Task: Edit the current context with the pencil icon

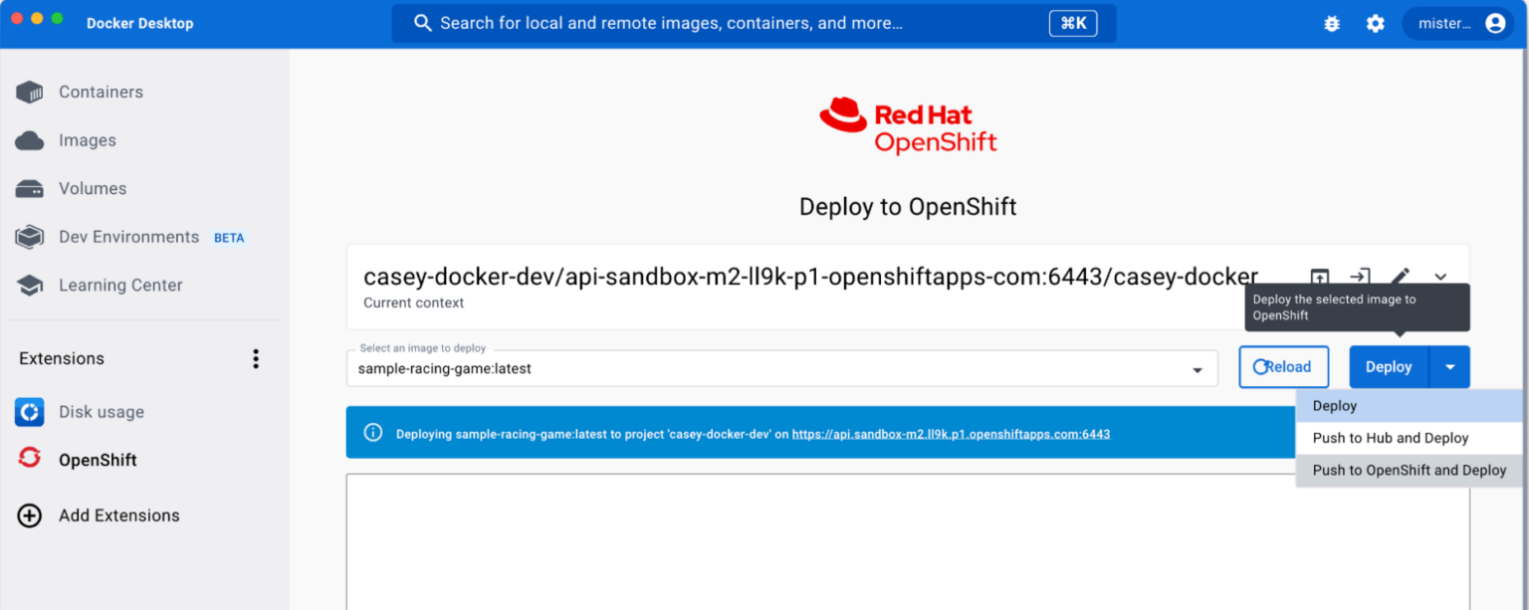Action: 1402,278
